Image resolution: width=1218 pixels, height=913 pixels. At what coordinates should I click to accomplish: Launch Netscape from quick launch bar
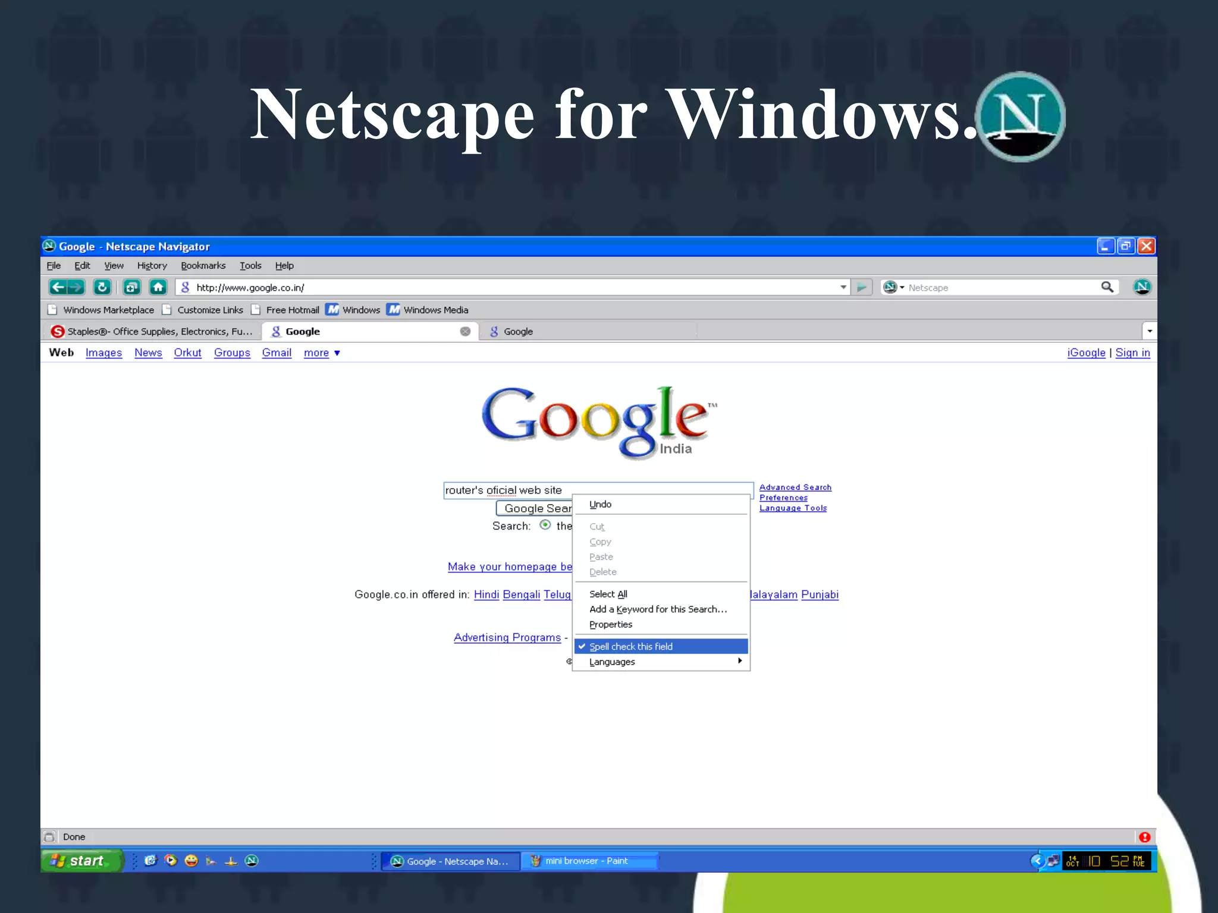pos(252,861)
